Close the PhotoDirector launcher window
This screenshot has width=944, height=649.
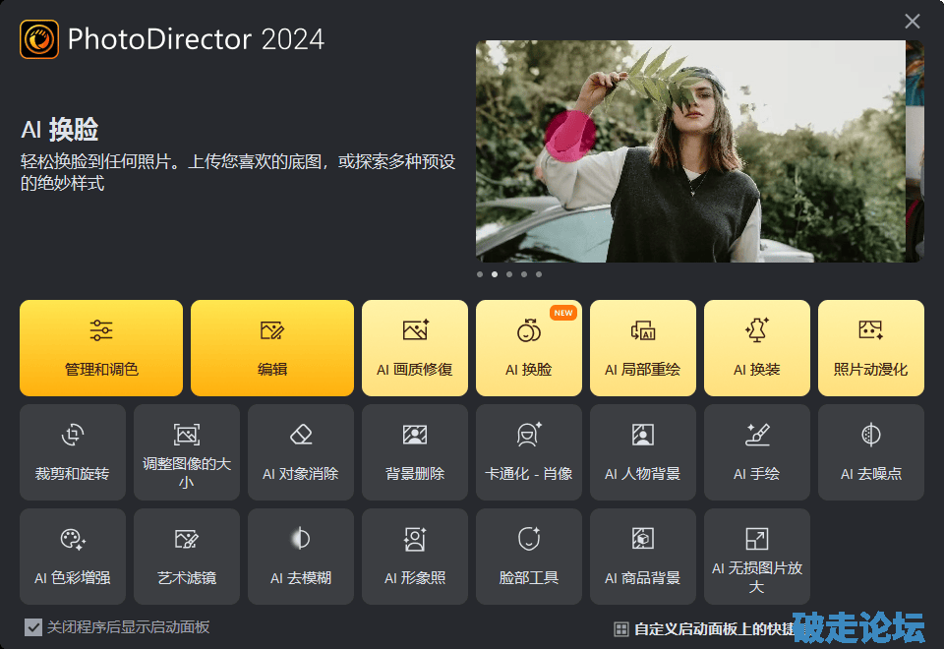pyautogui.click(x=913, y=22)
